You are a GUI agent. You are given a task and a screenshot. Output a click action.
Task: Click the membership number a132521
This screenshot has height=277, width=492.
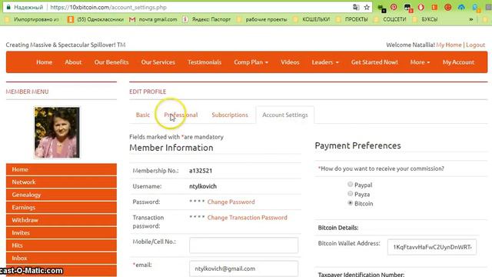click(201, 171)
